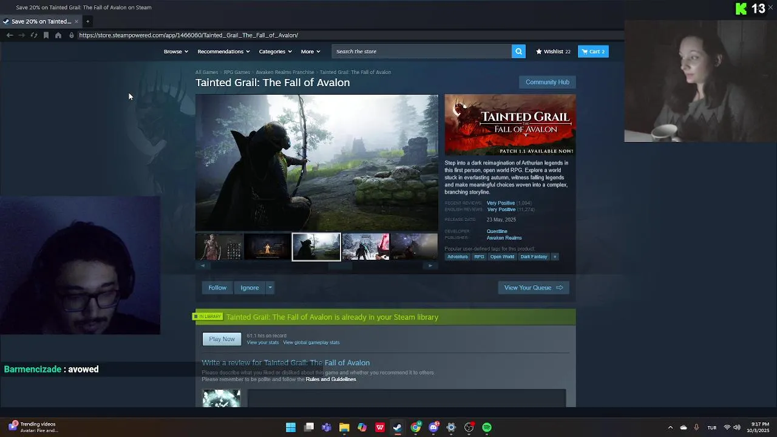Go to the home icon in the toolbar
Screen dimensions: 777x437
pos(58,35)
